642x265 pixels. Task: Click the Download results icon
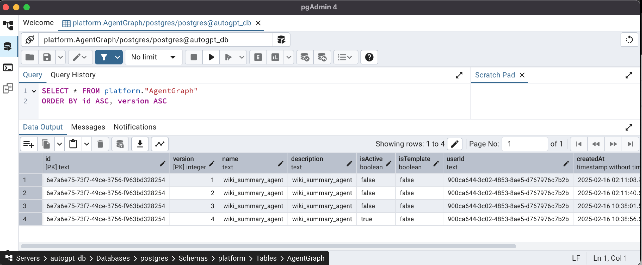(140, 144)
